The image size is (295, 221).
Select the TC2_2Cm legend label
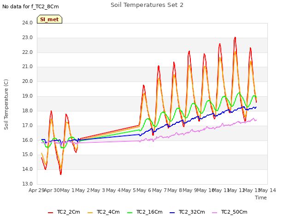69,212
